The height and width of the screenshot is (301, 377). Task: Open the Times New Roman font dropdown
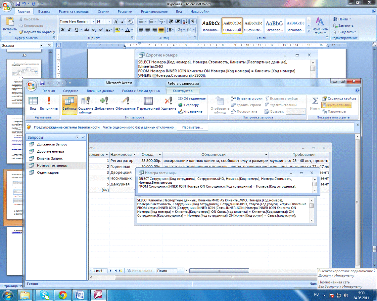[x=92, y=21]
